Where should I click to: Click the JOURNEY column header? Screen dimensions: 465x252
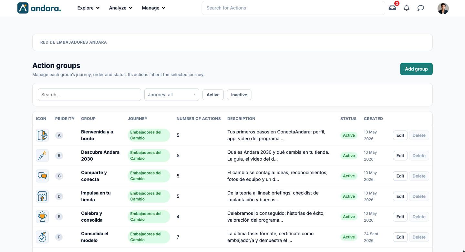[138, 119]
